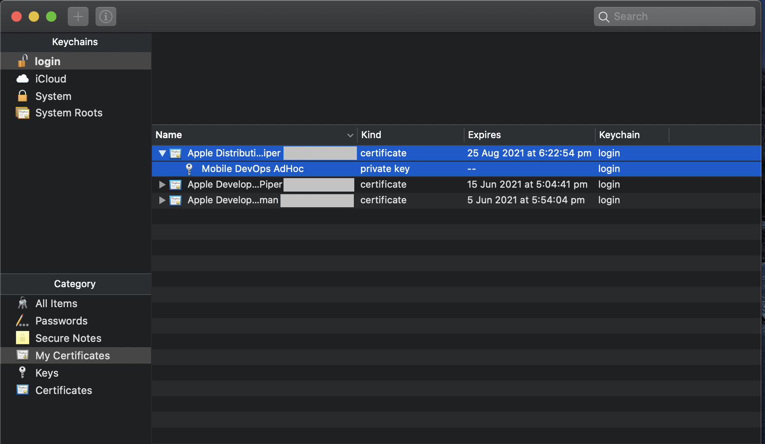Click the System lock icon
Viewport: 765px width, 444px height.
(x=23, y=96)
